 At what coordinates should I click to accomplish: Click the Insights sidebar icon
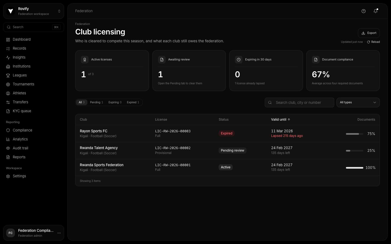(8, 57)
